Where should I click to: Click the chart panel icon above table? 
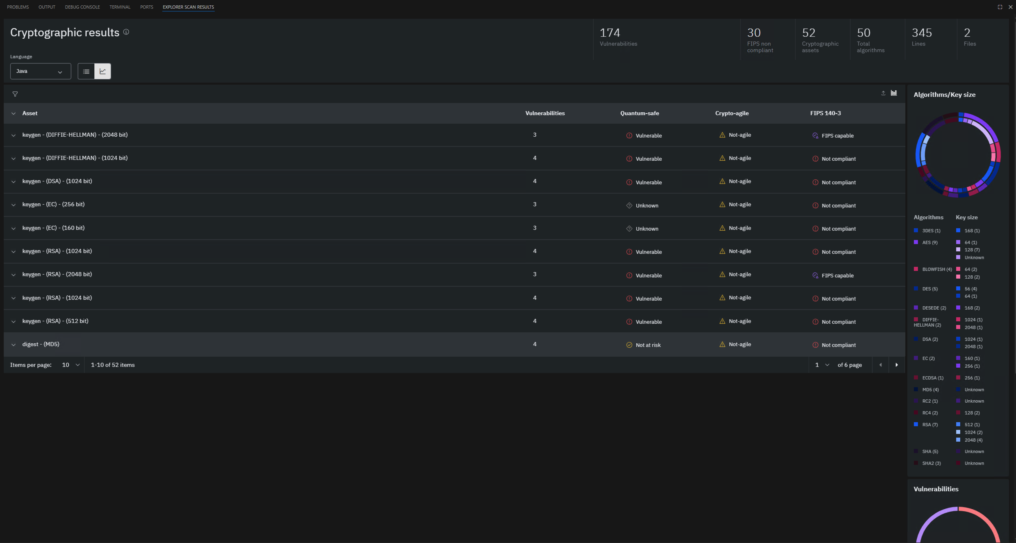894,93
